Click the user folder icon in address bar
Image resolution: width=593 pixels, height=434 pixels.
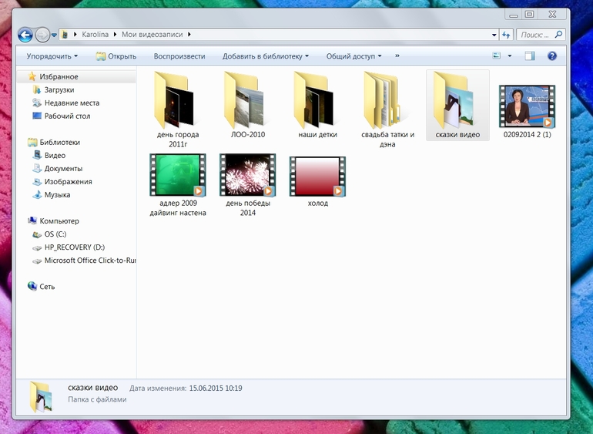coord(65,35)
